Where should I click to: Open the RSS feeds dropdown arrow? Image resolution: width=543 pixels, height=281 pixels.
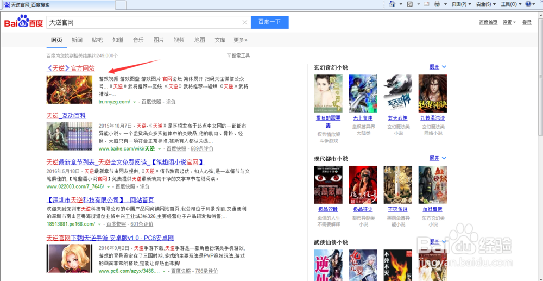pyautogui.click(x=418, y=4)
